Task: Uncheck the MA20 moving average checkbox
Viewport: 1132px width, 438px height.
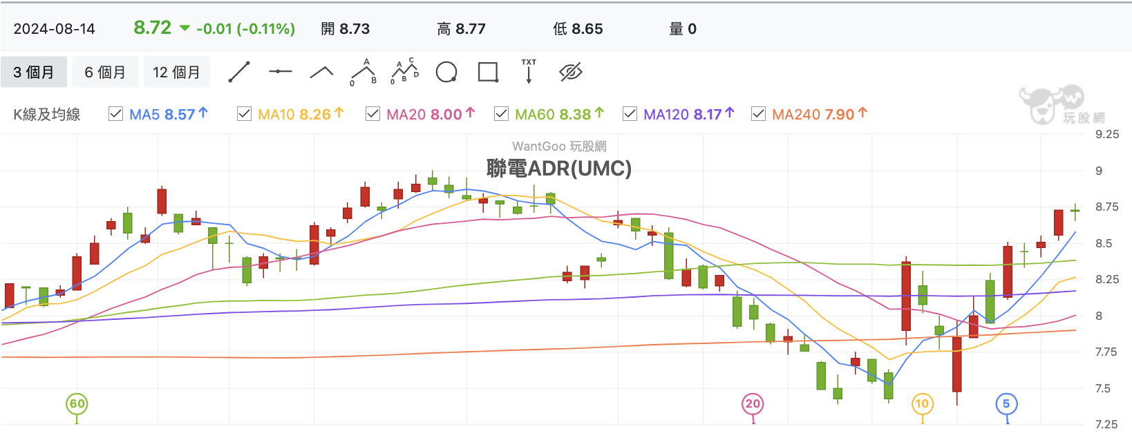Action: click(373, 113)
